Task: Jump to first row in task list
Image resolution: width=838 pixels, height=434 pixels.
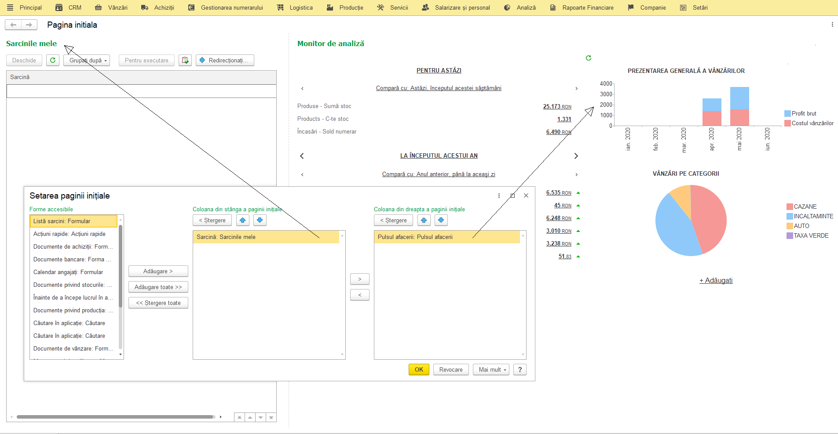Action: pyautogui.click(x=239, y=417)
